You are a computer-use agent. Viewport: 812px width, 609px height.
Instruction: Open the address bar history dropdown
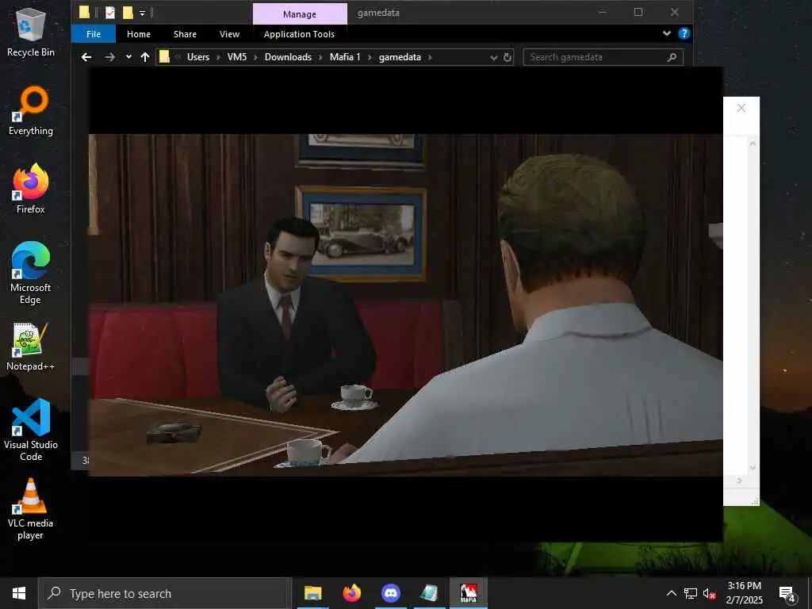pos(493,57)
